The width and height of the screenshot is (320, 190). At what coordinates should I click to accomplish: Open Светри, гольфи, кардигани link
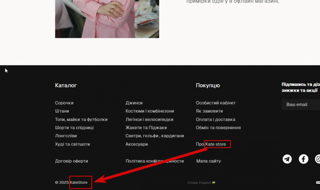click(155, 136)
